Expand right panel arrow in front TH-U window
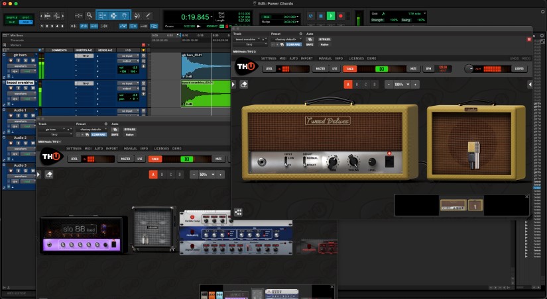 click(x=530, y=85)
